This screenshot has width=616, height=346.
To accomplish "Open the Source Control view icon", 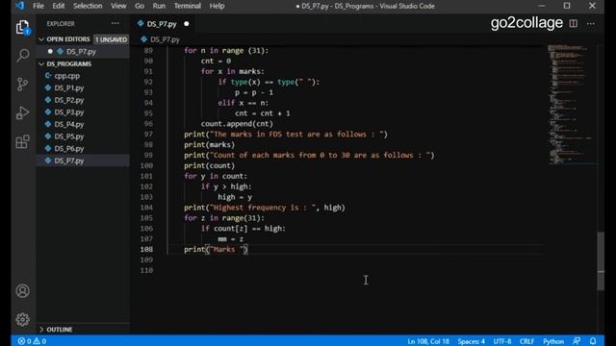I will (x=23, y=84).
